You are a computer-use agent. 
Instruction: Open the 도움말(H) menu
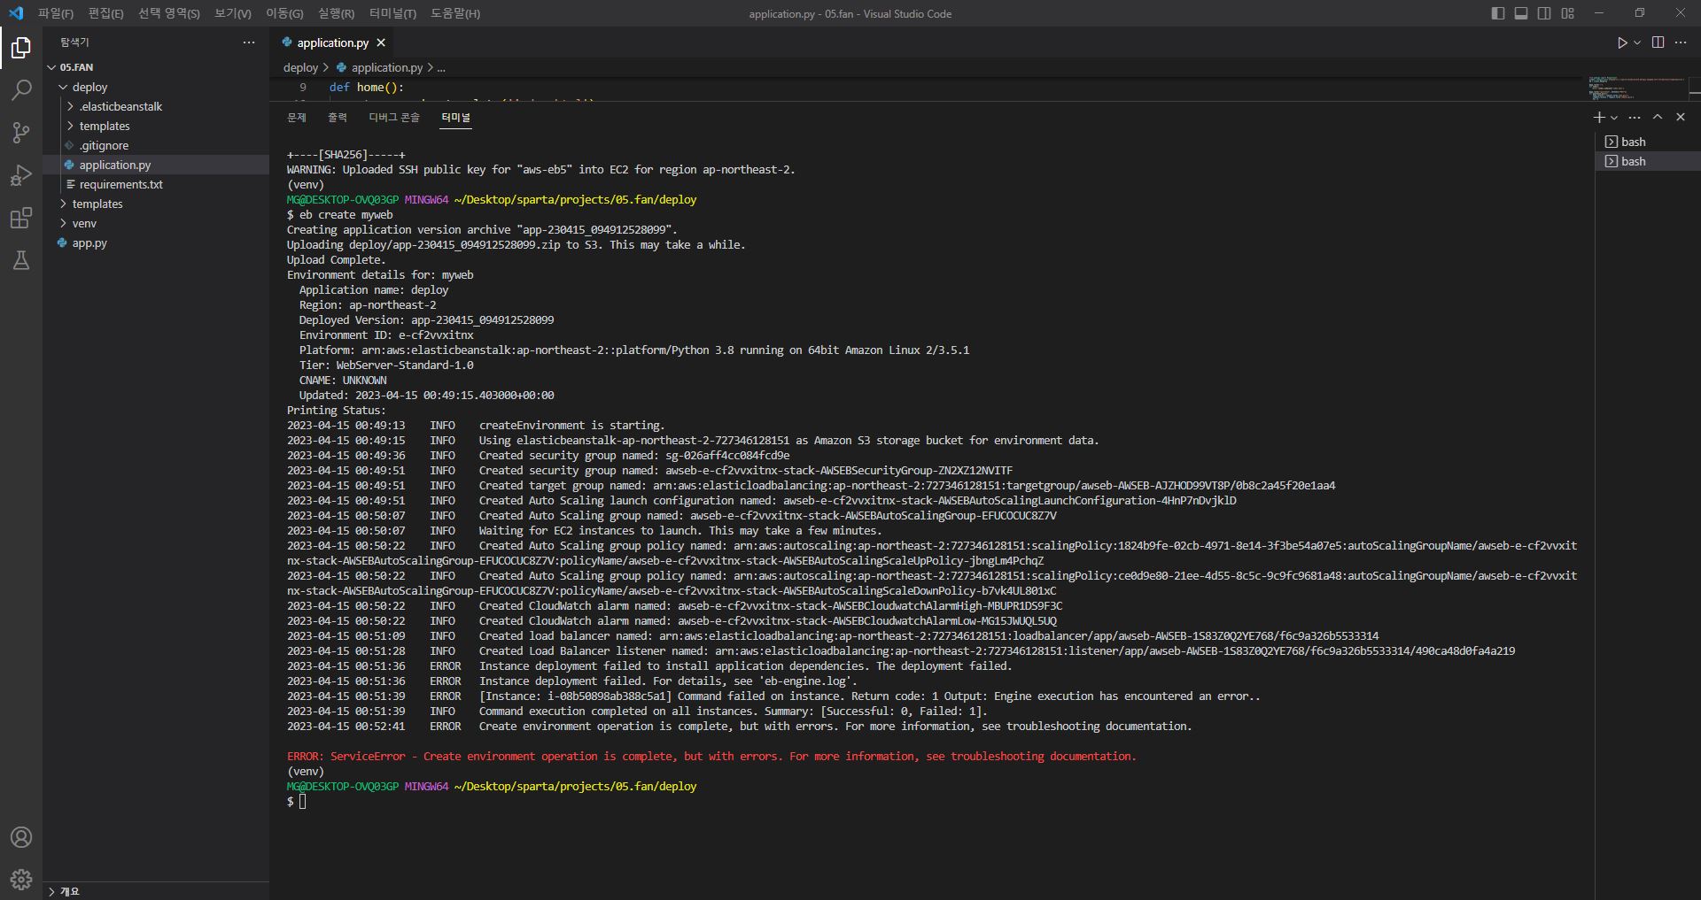(x=455, y=13)
